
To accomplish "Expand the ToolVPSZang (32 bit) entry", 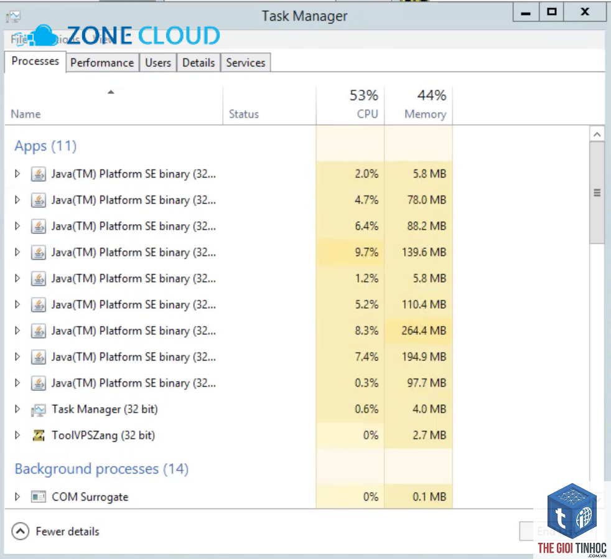I will 17,435.
